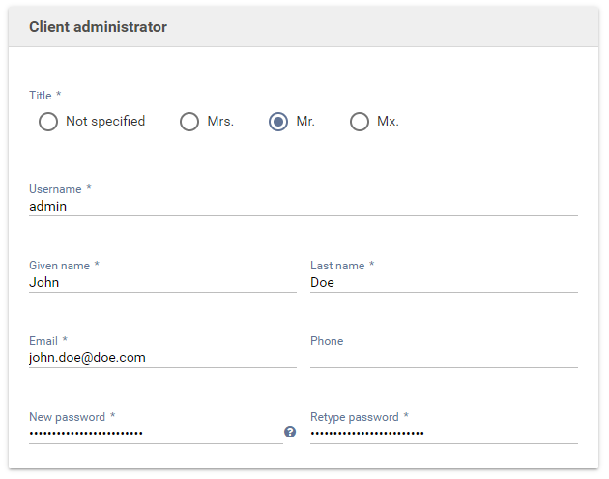Click the 'New password *' label
Viewport: 609px width, 479px height.
[x=72, y=417]
